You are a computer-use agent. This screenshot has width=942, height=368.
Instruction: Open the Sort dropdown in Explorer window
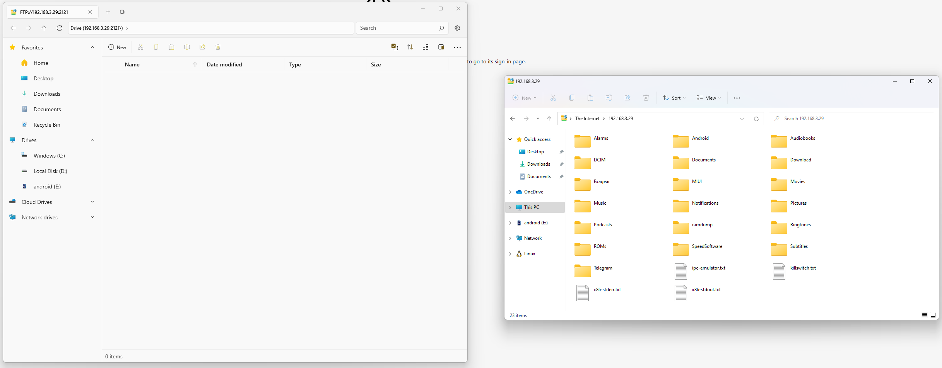click(x=674, y=98)
